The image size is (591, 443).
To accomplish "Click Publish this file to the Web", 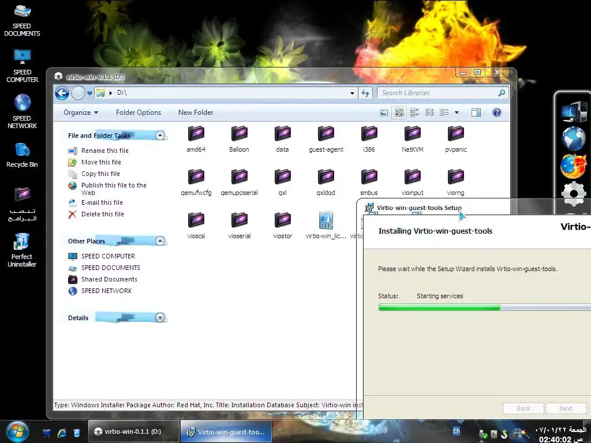I will coord(114,189).
